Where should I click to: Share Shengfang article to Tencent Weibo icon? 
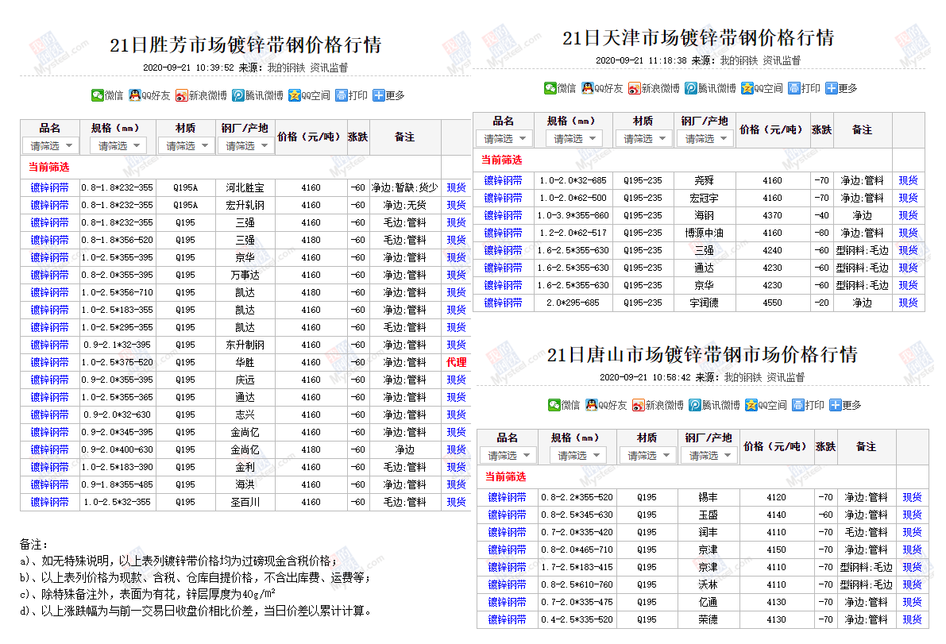pos(238,95)
